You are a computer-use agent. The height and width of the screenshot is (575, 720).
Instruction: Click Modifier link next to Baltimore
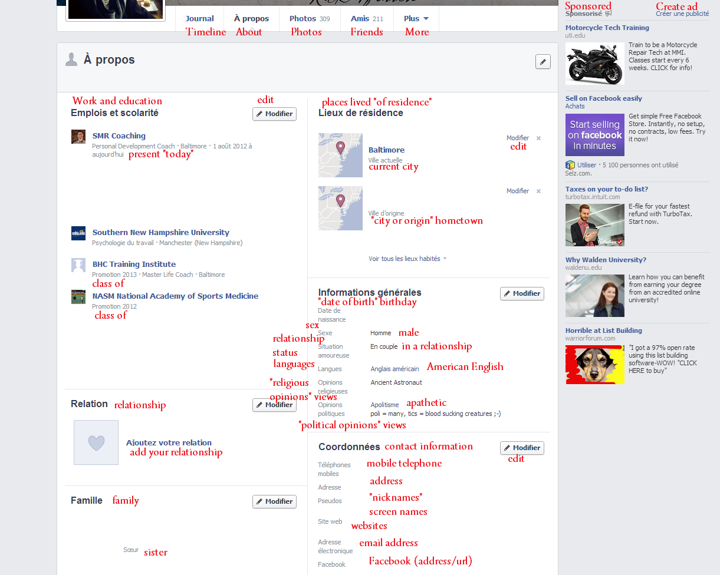tap(518, 138)
